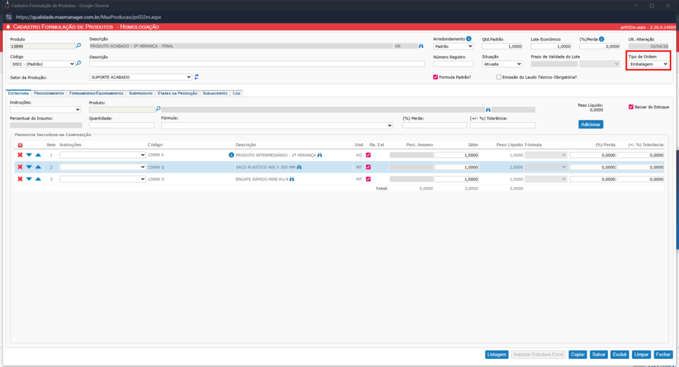Viewport: 679px width, 367px height.
Task: Move item 2 down with the arrow
Action: 29,167
